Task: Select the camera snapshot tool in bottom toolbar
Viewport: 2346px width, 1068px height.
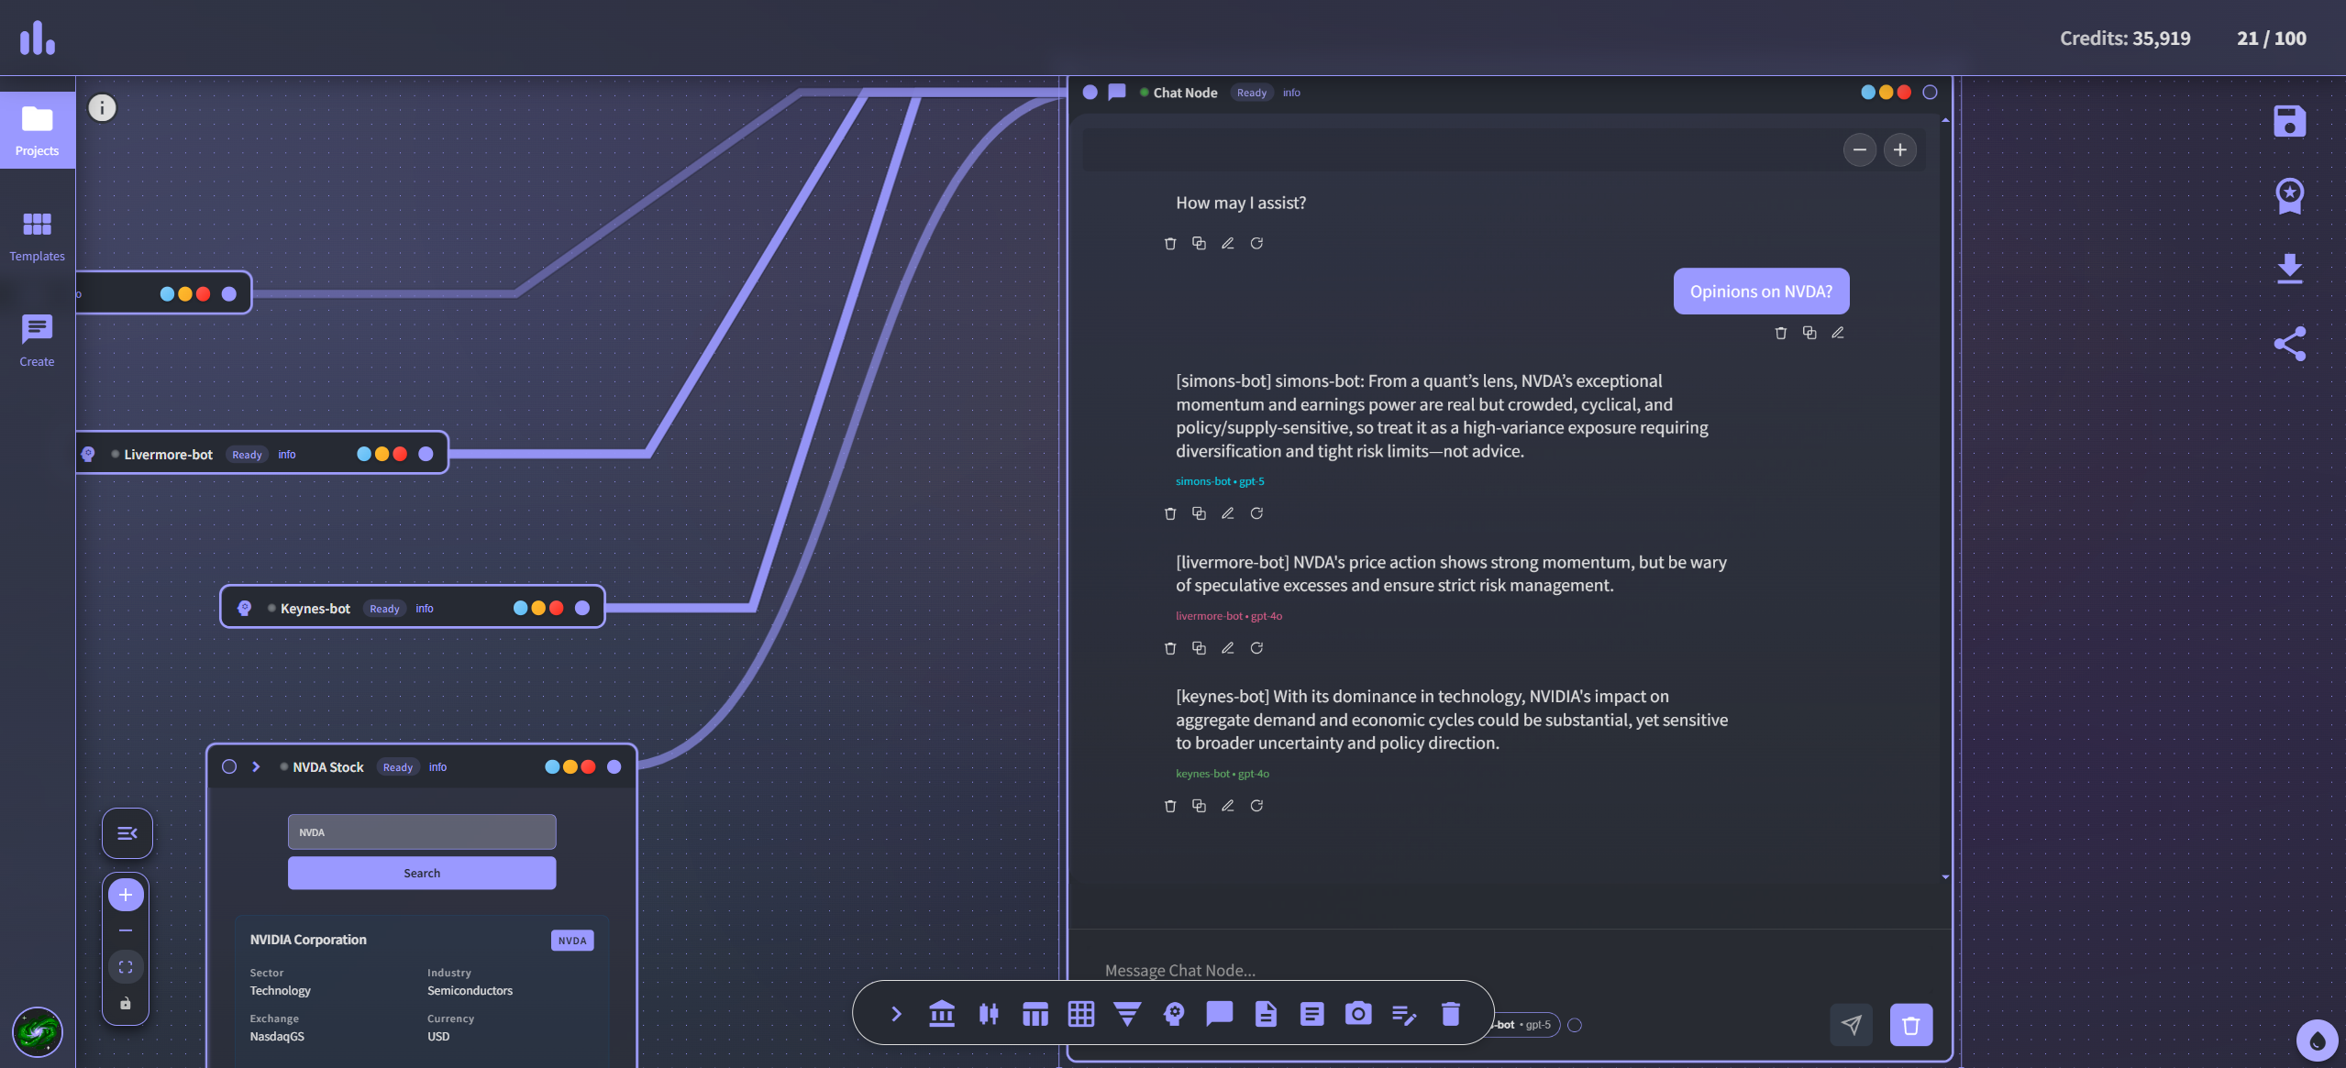Action: coord(1357,1014)
